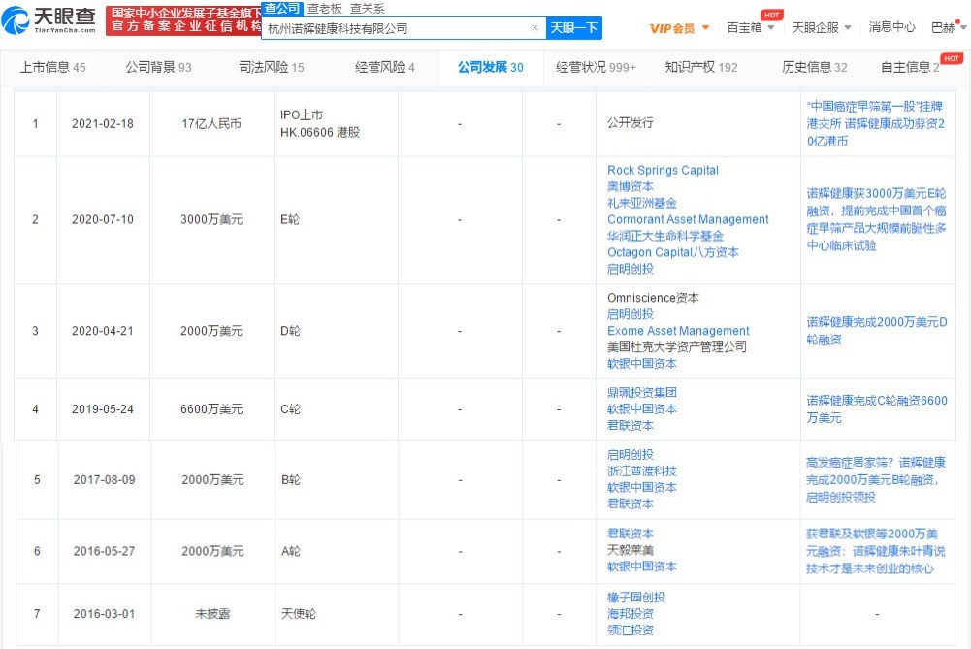This screenshot has height=649, width=971.
Task: Open 消息中心
Action: (x=891, y=28)
